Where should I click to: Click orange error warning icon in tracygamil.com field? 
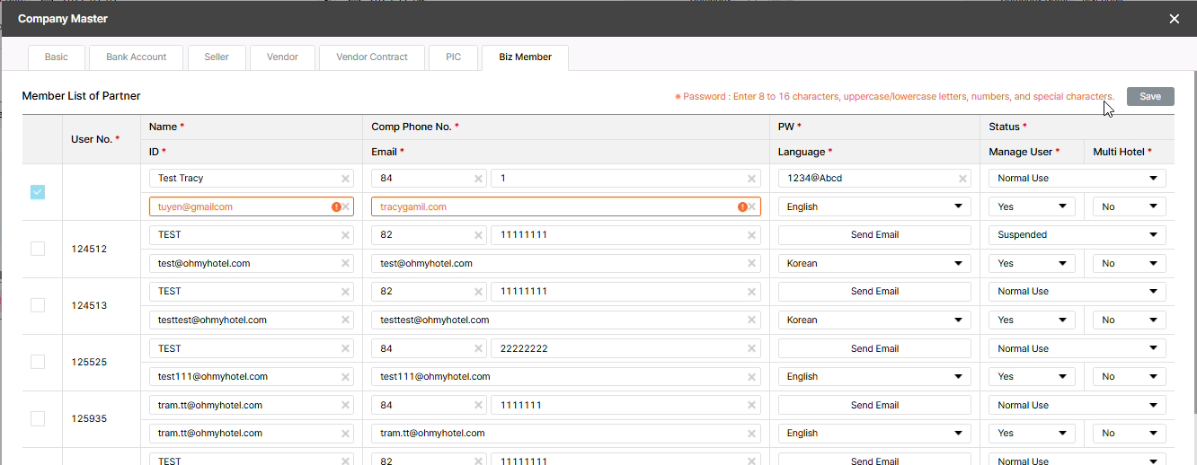point(742,206)
